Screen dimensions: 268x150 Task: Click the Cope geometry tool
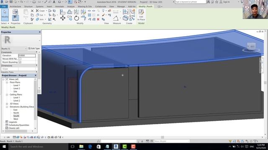click(x=40, y=11)
